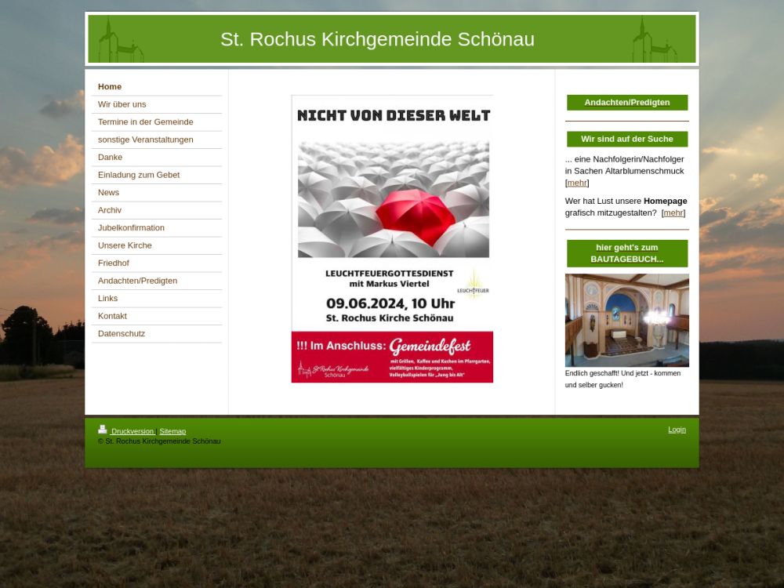Viewport: 784px width, 588px height.
Task: Open the Datenschutz page
Action: [x=122, y=334]
